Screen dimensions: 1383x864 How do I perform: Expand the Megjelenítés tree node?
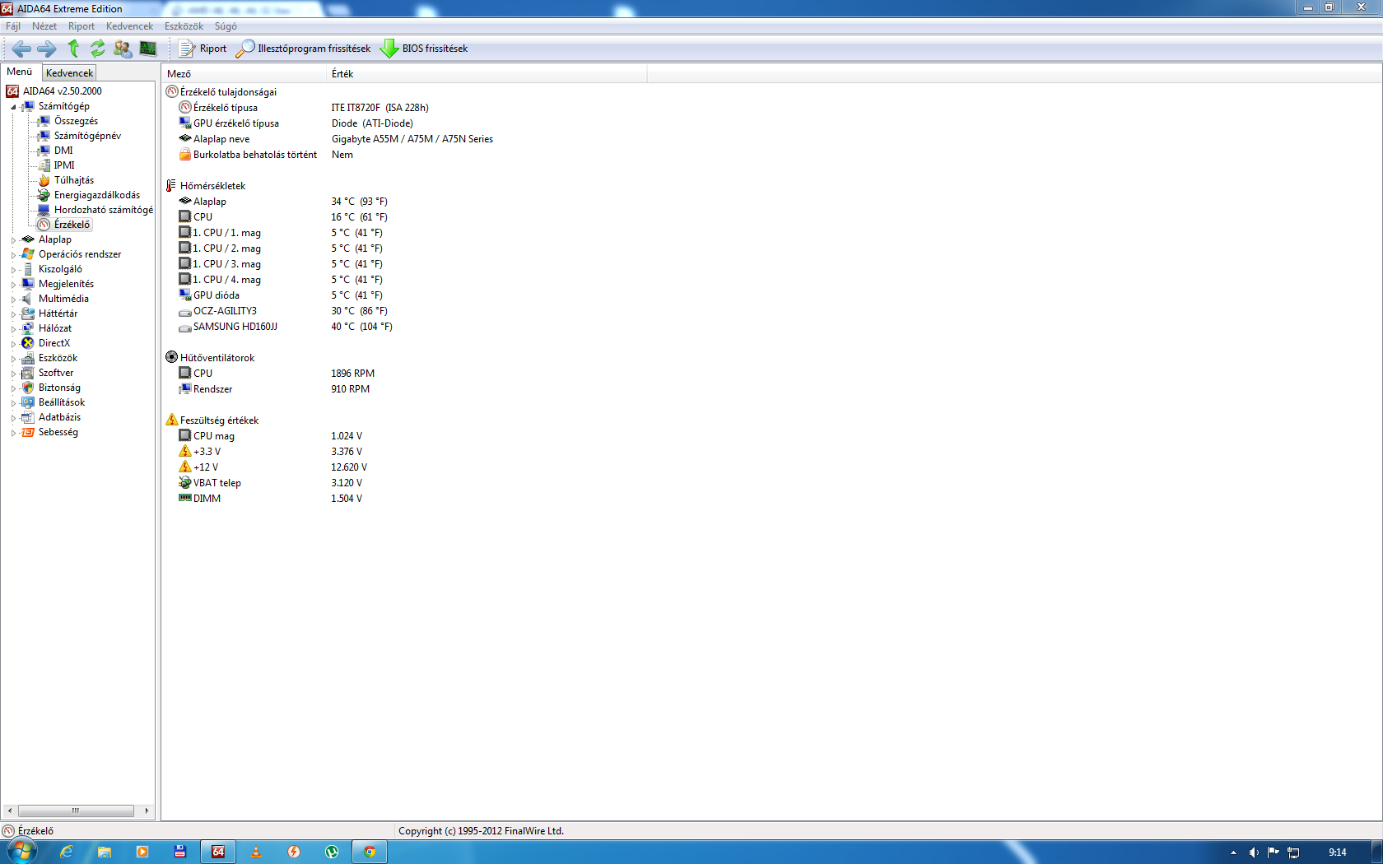tap(13, 285)
